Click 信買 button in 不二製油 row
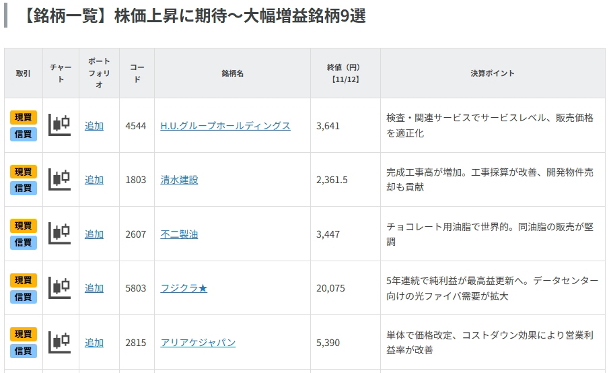The height and width of the screenshot is (373, 609). point(24,242)
